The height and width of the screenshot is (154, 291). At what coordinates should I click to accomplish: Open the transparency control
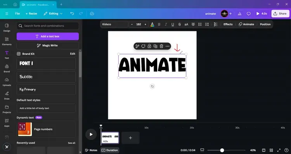click(x=215, y=24)
